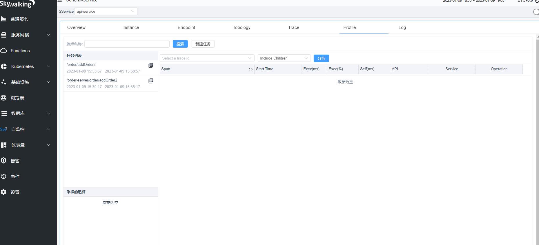Switch to the Instance tab
This screenshot has width=539, height=245.
pyautogui.click(x=130, y=27)
